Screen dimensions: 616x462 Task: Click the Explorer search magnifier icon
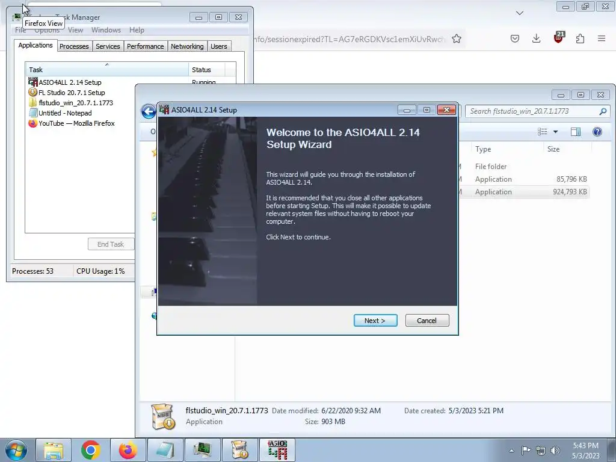(x=603, y=111)
